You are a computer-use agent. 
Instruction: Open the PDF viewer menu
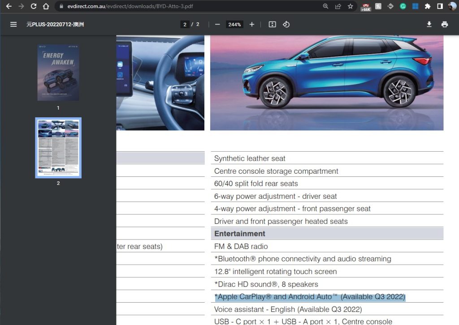pos(13,25)
